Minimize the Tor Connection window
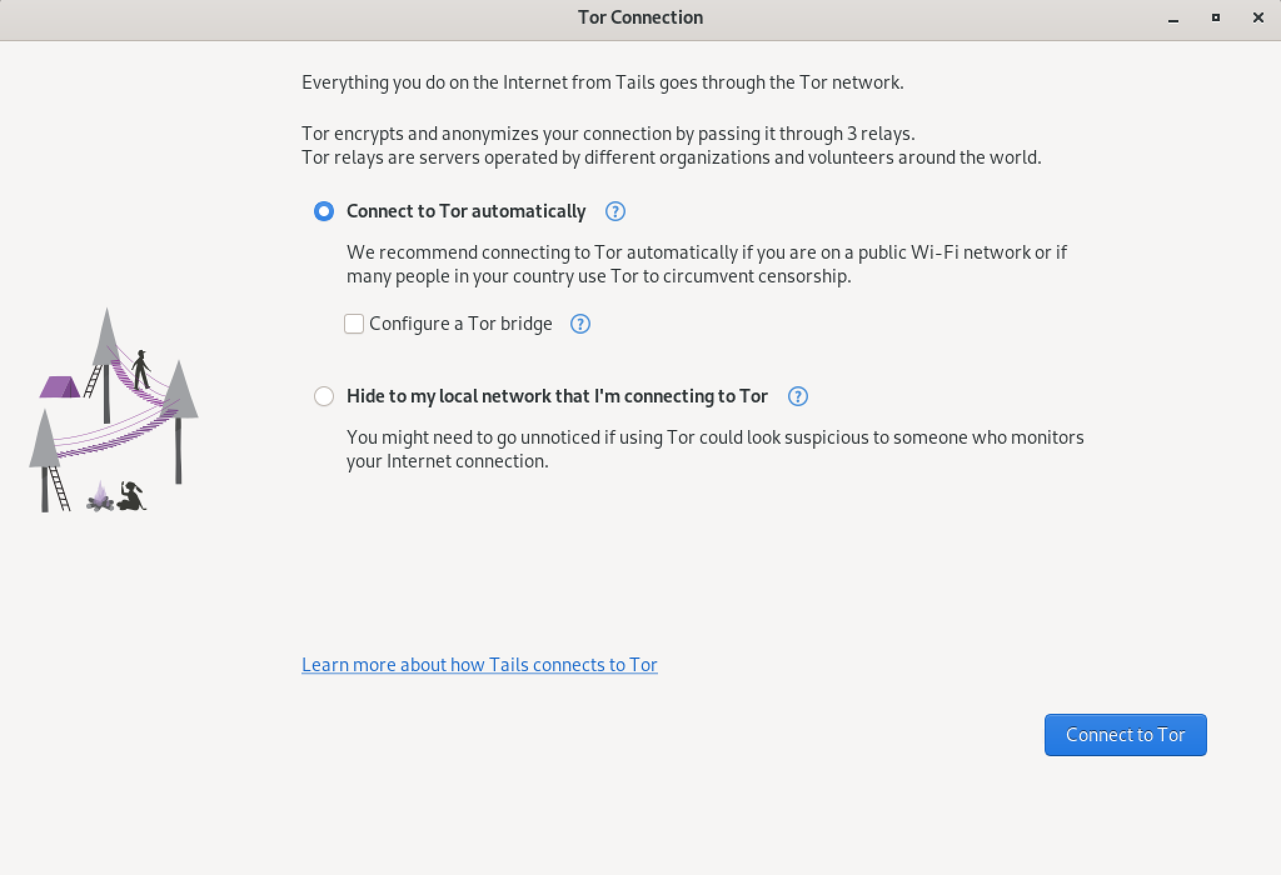1281x875 pixels. [x=1173, y=18]
